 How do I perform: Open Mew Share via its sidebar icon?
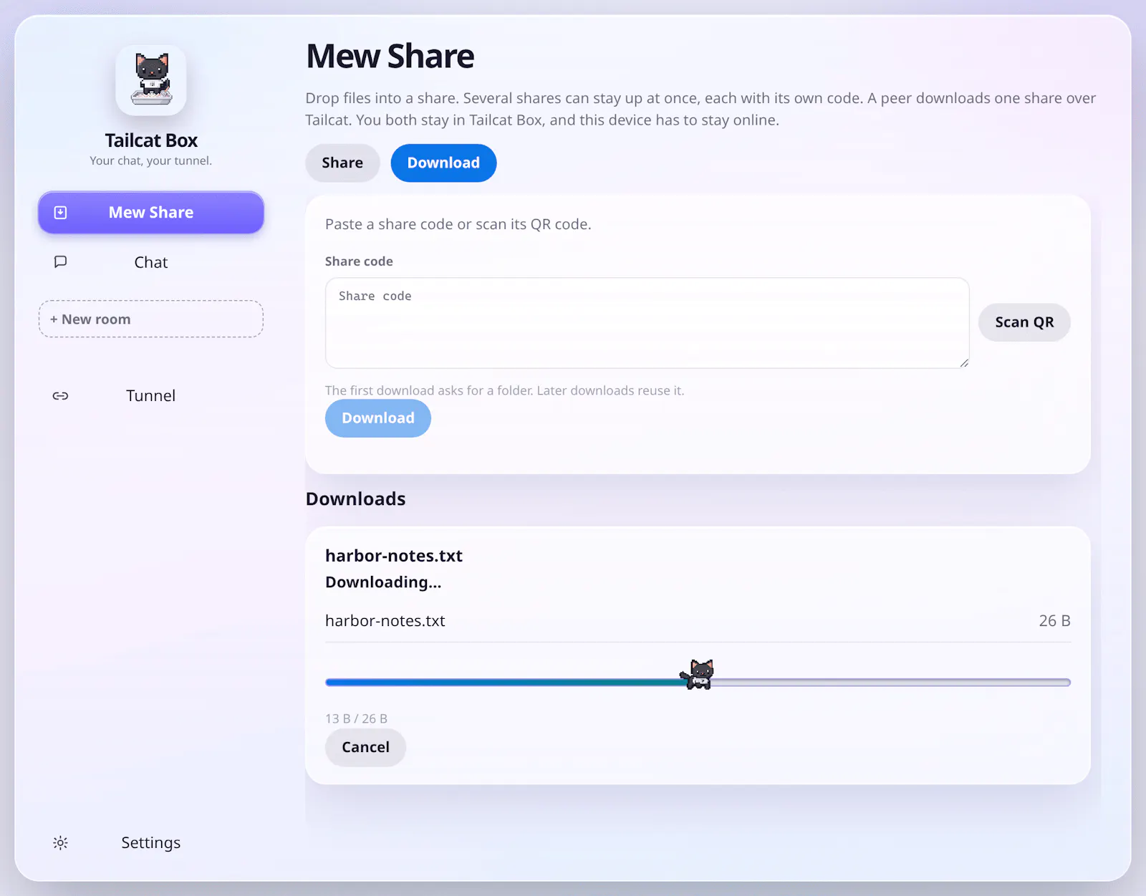pyautogui.click(x=61, y=213)
